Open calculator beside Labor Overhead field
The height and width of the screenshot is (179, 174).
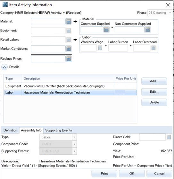coord(153,48)
